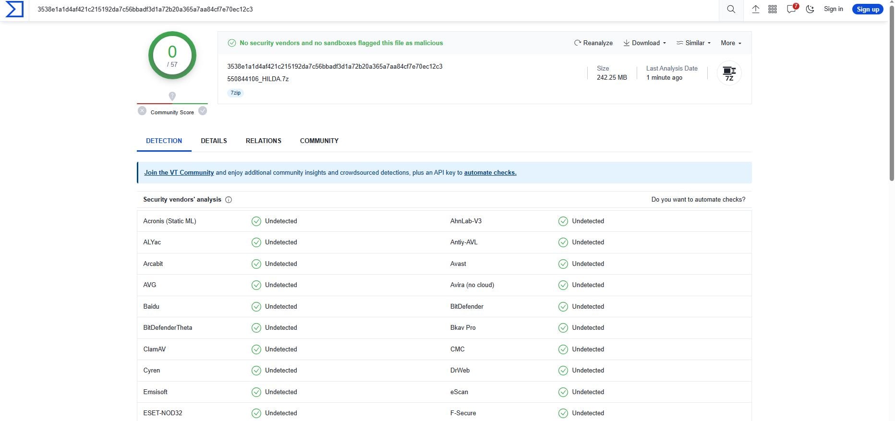Image resolution: width=895 pixels, height=421 pixels.
Task: Click the 0 / 57 detection score circle
Action: click(x=172, y=55)
